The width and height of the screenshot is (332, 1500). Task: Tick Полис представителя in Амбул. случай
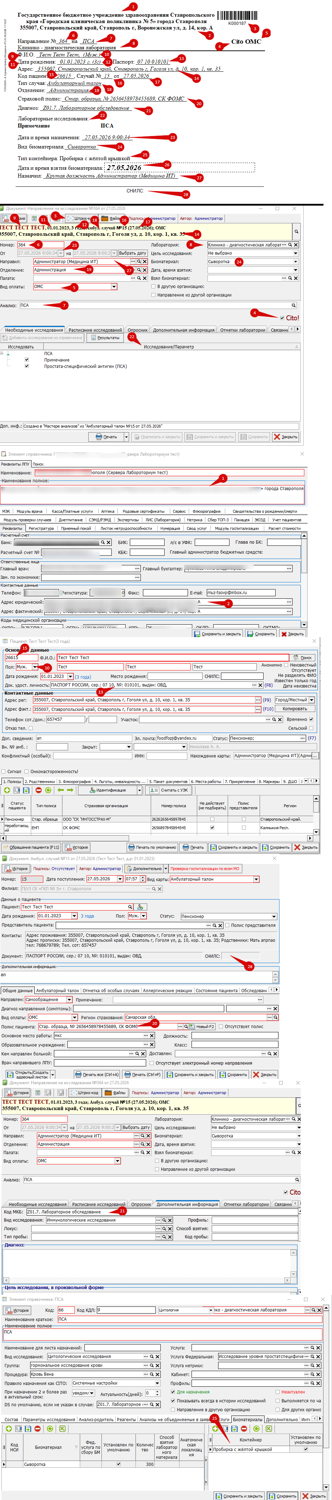click(x=227, y=925)
